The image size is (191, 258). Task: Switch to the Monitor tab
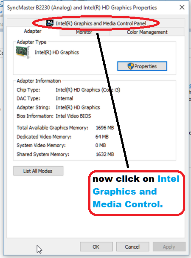(84, 32)
